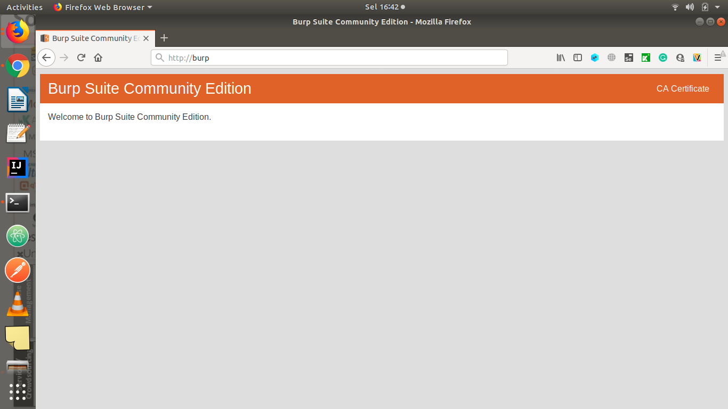Expand the Firefox Web Browser app menu
The image size is (728, 409).
coord(103,7)
